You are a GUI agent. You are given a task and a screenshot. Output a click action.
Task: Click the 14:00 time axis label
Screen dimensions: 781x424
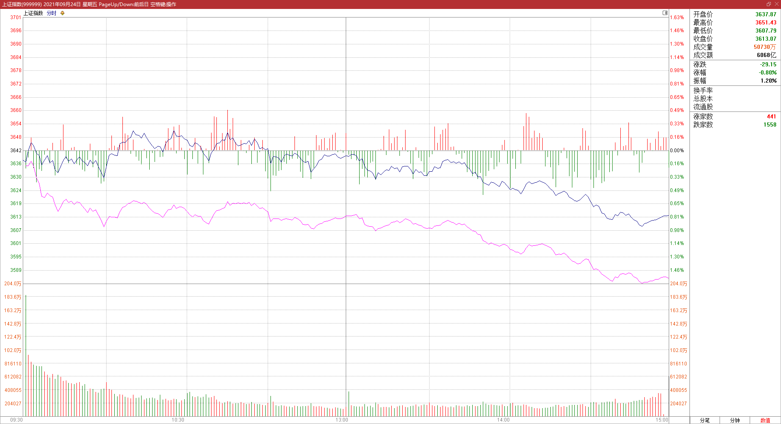pyautogui.click(x=503, y=420)
